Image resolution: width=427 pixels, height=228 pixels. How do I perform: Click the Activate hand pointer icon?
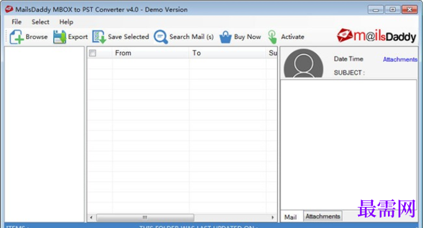click(x=272, y=37)
